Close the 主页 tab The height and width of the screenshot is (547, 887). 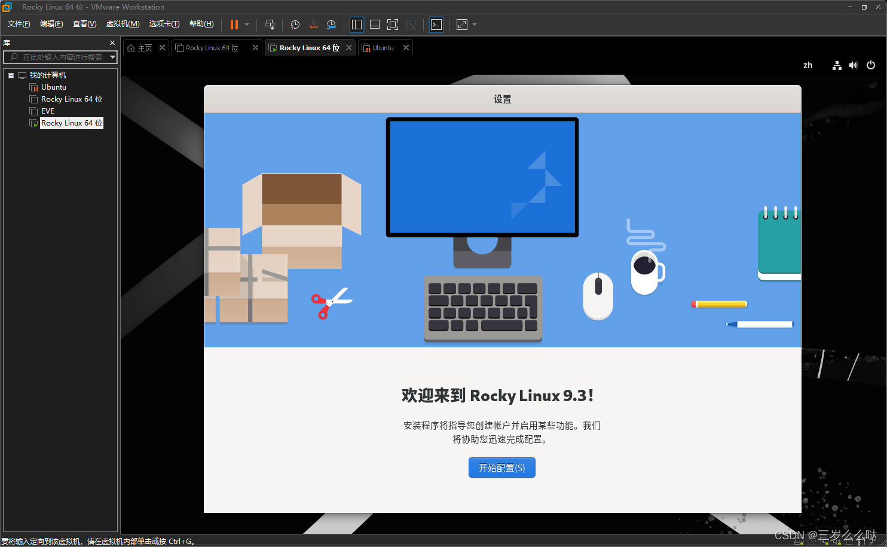point(162,48)
